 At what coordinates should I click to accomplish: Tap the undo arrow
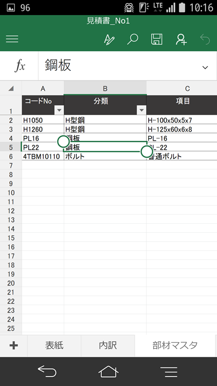point(205,39)
